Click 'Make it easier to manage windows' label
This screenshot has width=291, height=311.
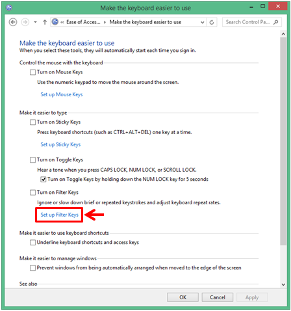click(58, 258)
